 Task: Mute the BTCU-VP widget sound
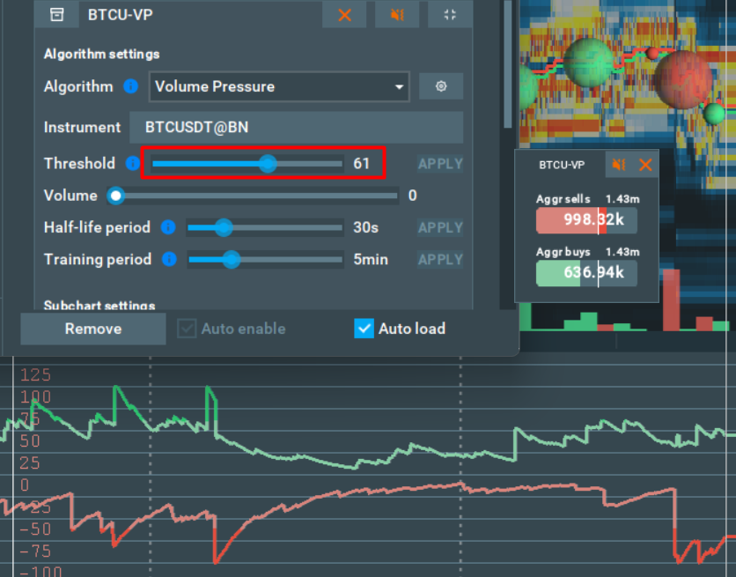[x=620, y=165]
